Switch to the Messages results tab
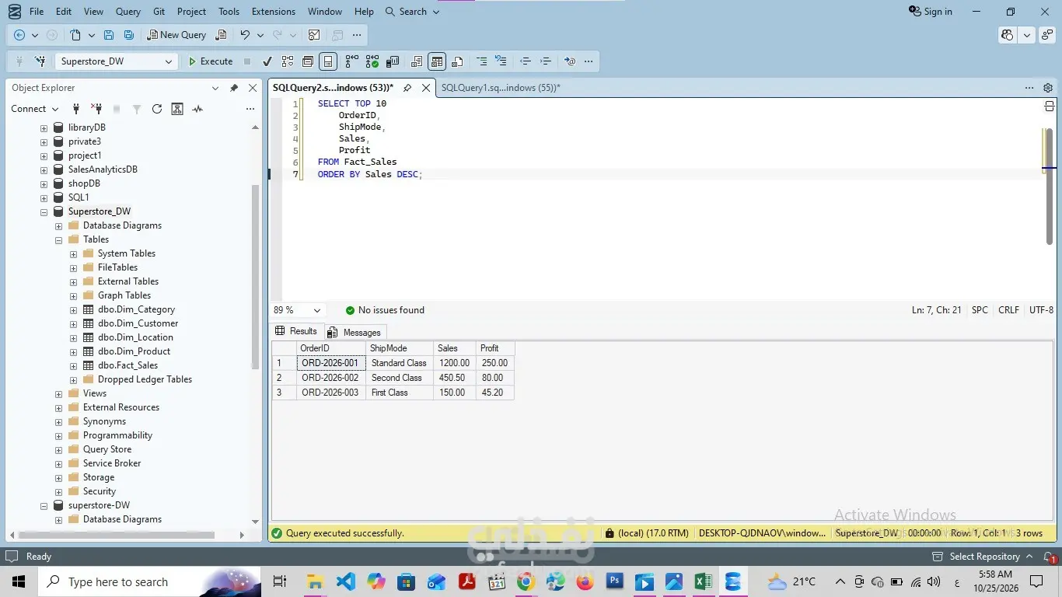The image size is (1062, 597). [354, 332]
